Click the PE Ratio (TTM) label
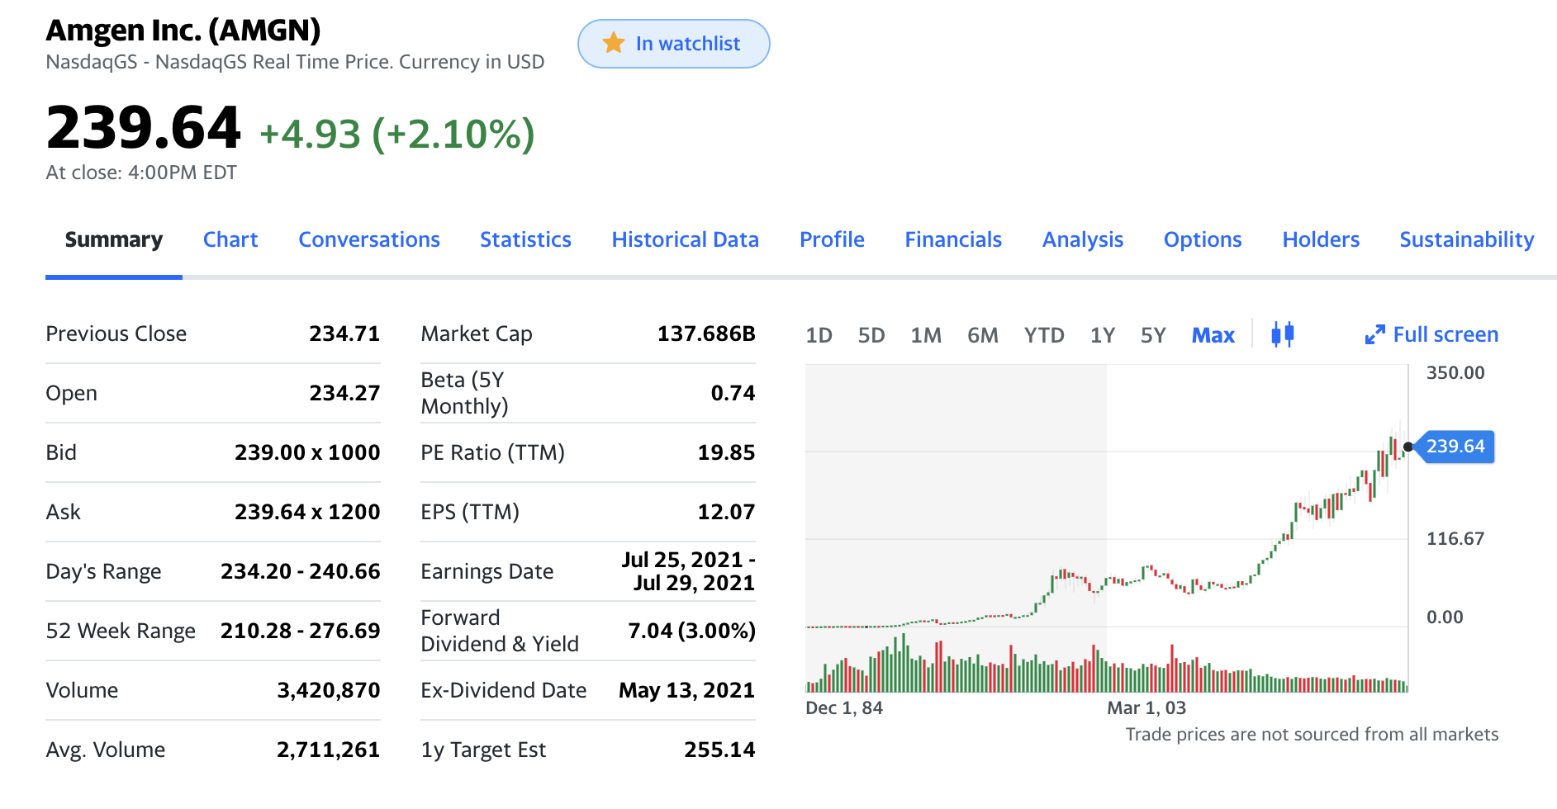Screen dimensions: 1557x809 pos(493,452)
